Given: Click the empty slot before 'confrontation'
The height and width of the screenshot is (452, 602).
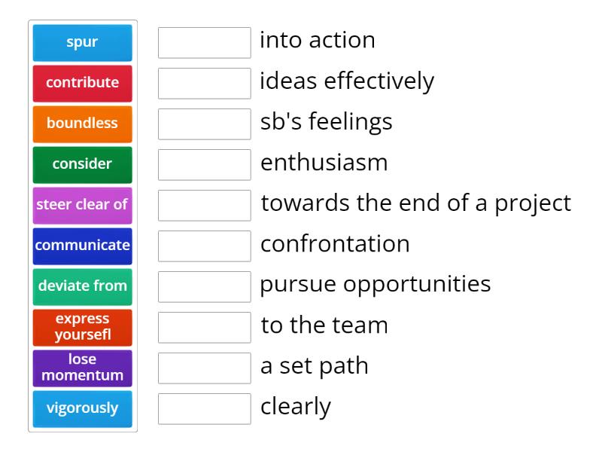Looking at the screenshot, I should click(204, 246).
